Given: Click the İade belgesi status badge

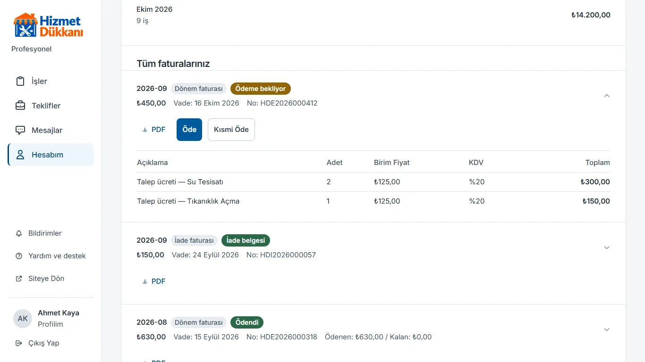Looking at the screenshot, I should pyautogui.click(x=246, y=240).
